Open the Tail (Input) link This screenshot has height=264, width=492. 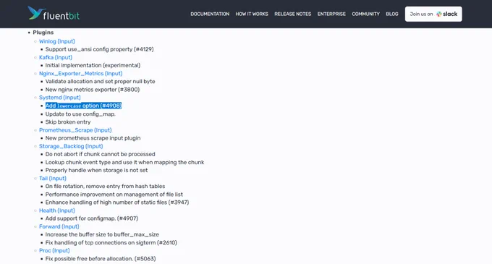tap(53, 179)
